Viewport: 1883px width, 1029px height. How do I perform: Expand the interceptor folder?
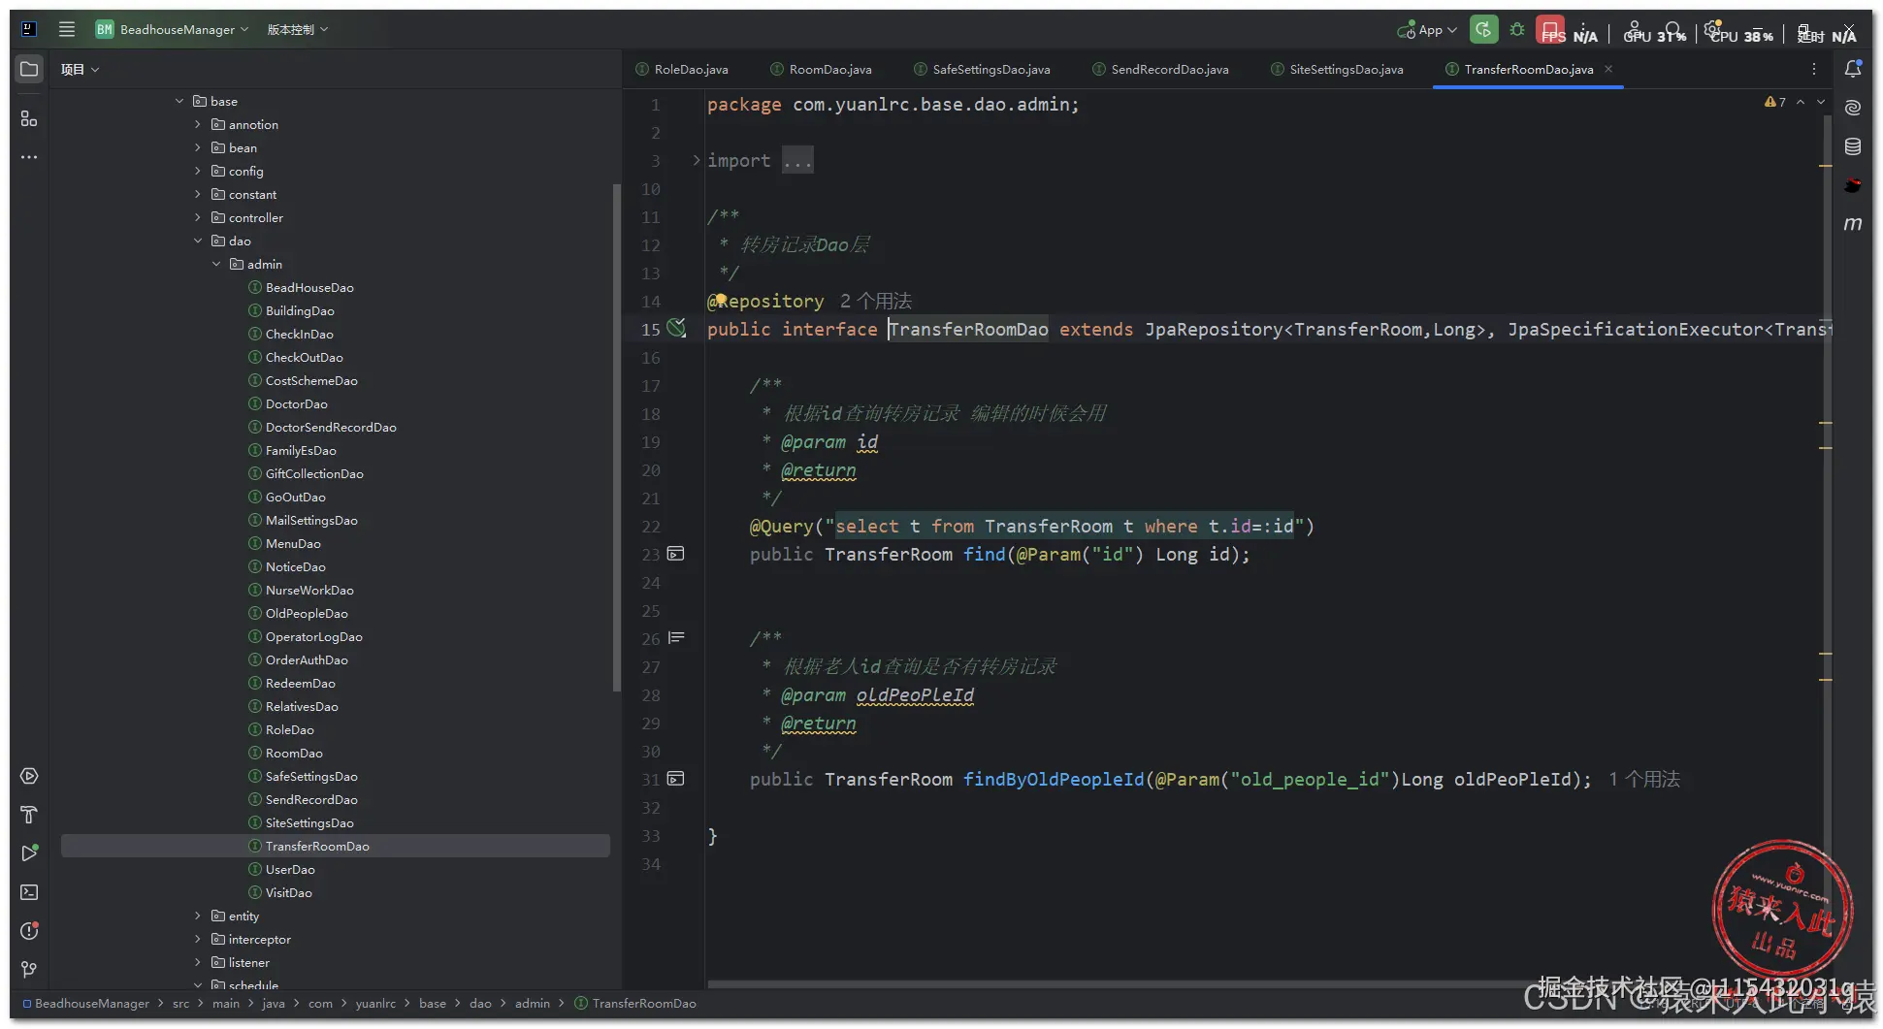click(198, 939)
